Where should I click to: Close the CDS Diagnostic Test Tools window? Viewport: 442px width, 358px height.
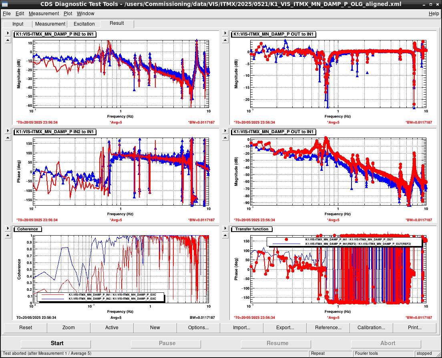pos(437,4)
